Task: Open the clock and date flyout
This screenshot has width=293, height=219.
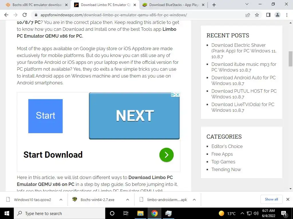Action: pos(269,213)
